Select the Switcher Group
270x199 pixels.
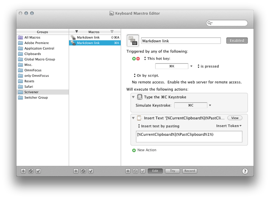tap(43, 98)
